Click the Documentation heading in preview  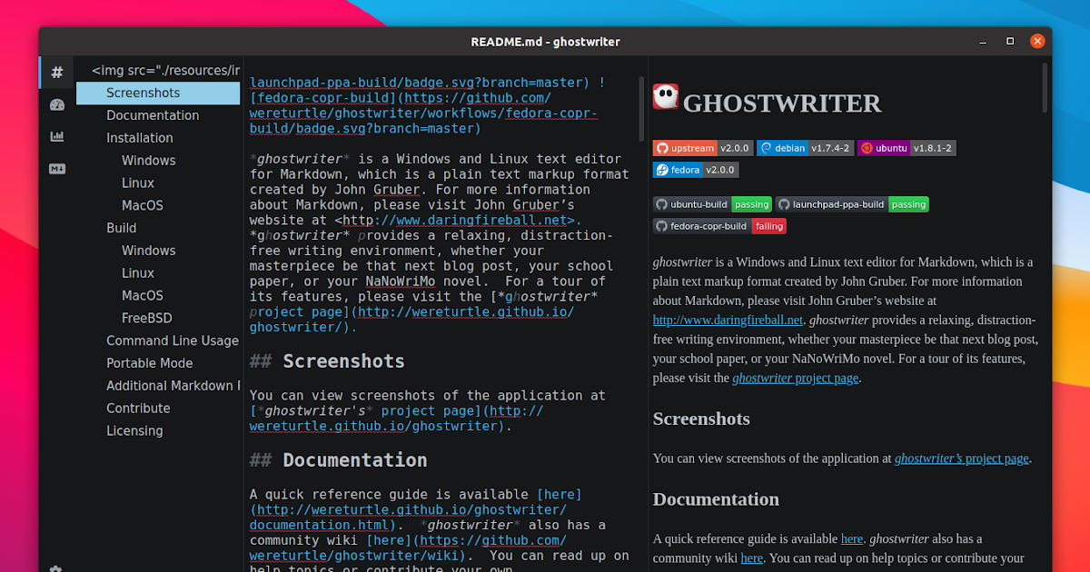click(x=716, y=499)
